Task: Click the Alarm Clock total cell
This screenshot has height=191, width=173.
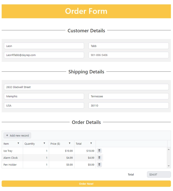Action: pyautogui.click(x=85, y=158)
